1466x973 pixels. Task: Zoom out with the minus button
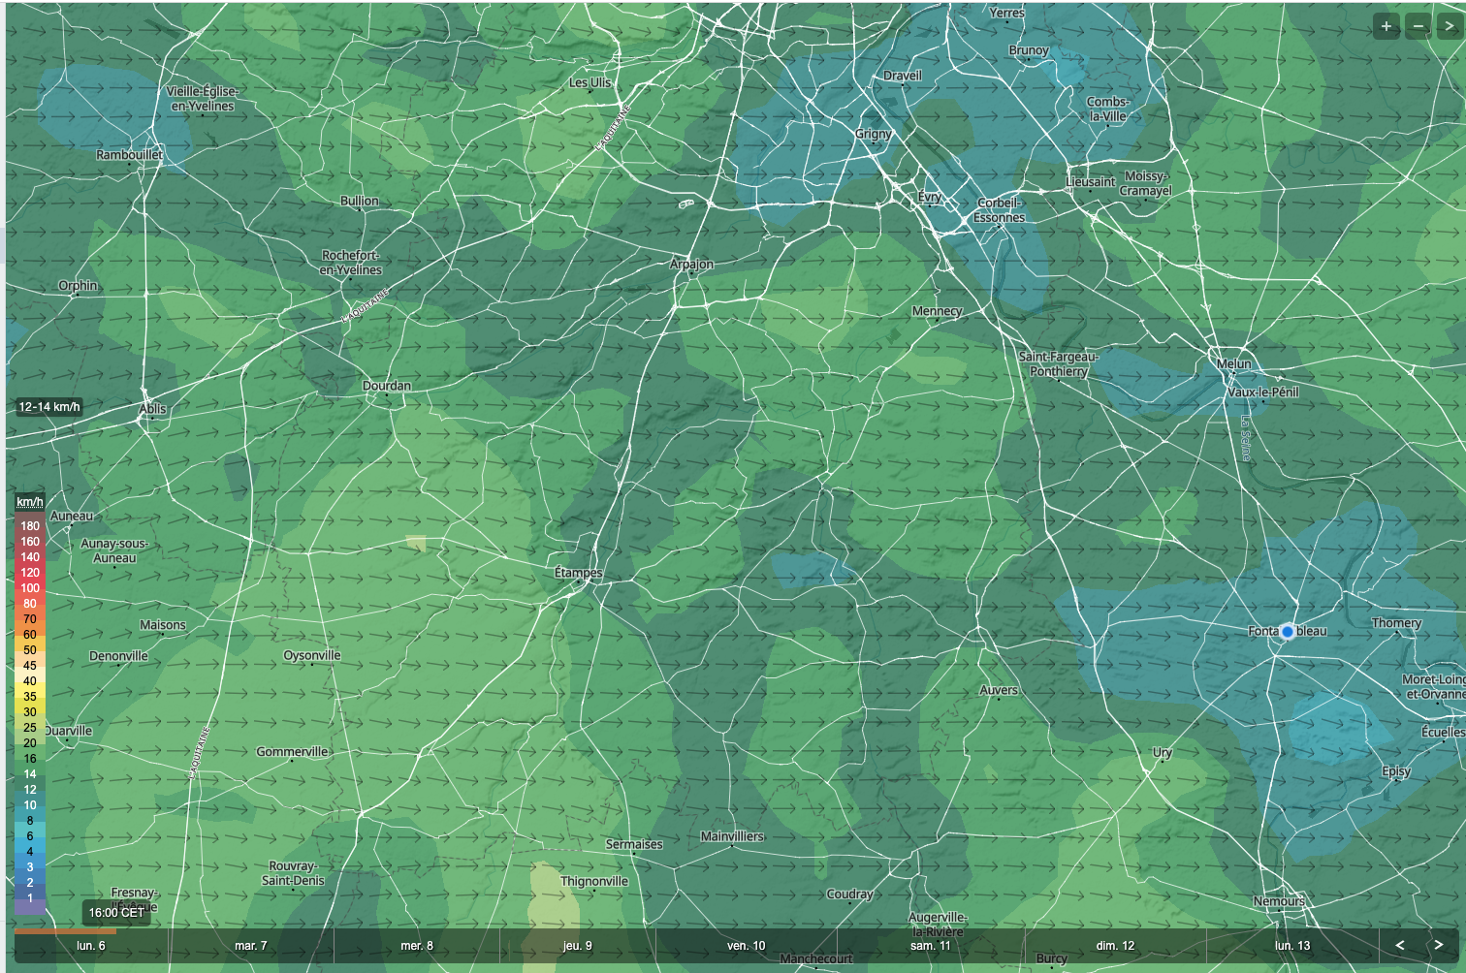click(1418, 26)
